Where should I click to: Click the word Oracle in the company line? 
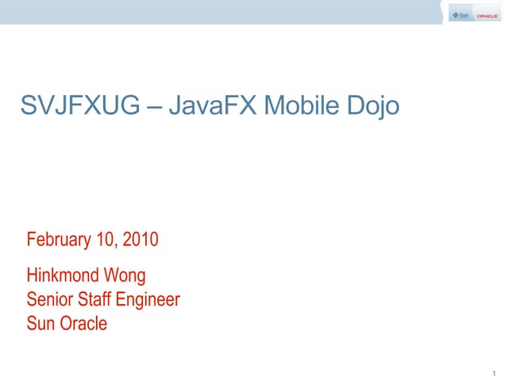click(x=83, y=324)
